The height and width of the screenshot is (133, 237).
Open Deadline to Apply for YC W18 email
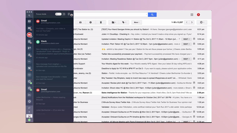point(140,69)
